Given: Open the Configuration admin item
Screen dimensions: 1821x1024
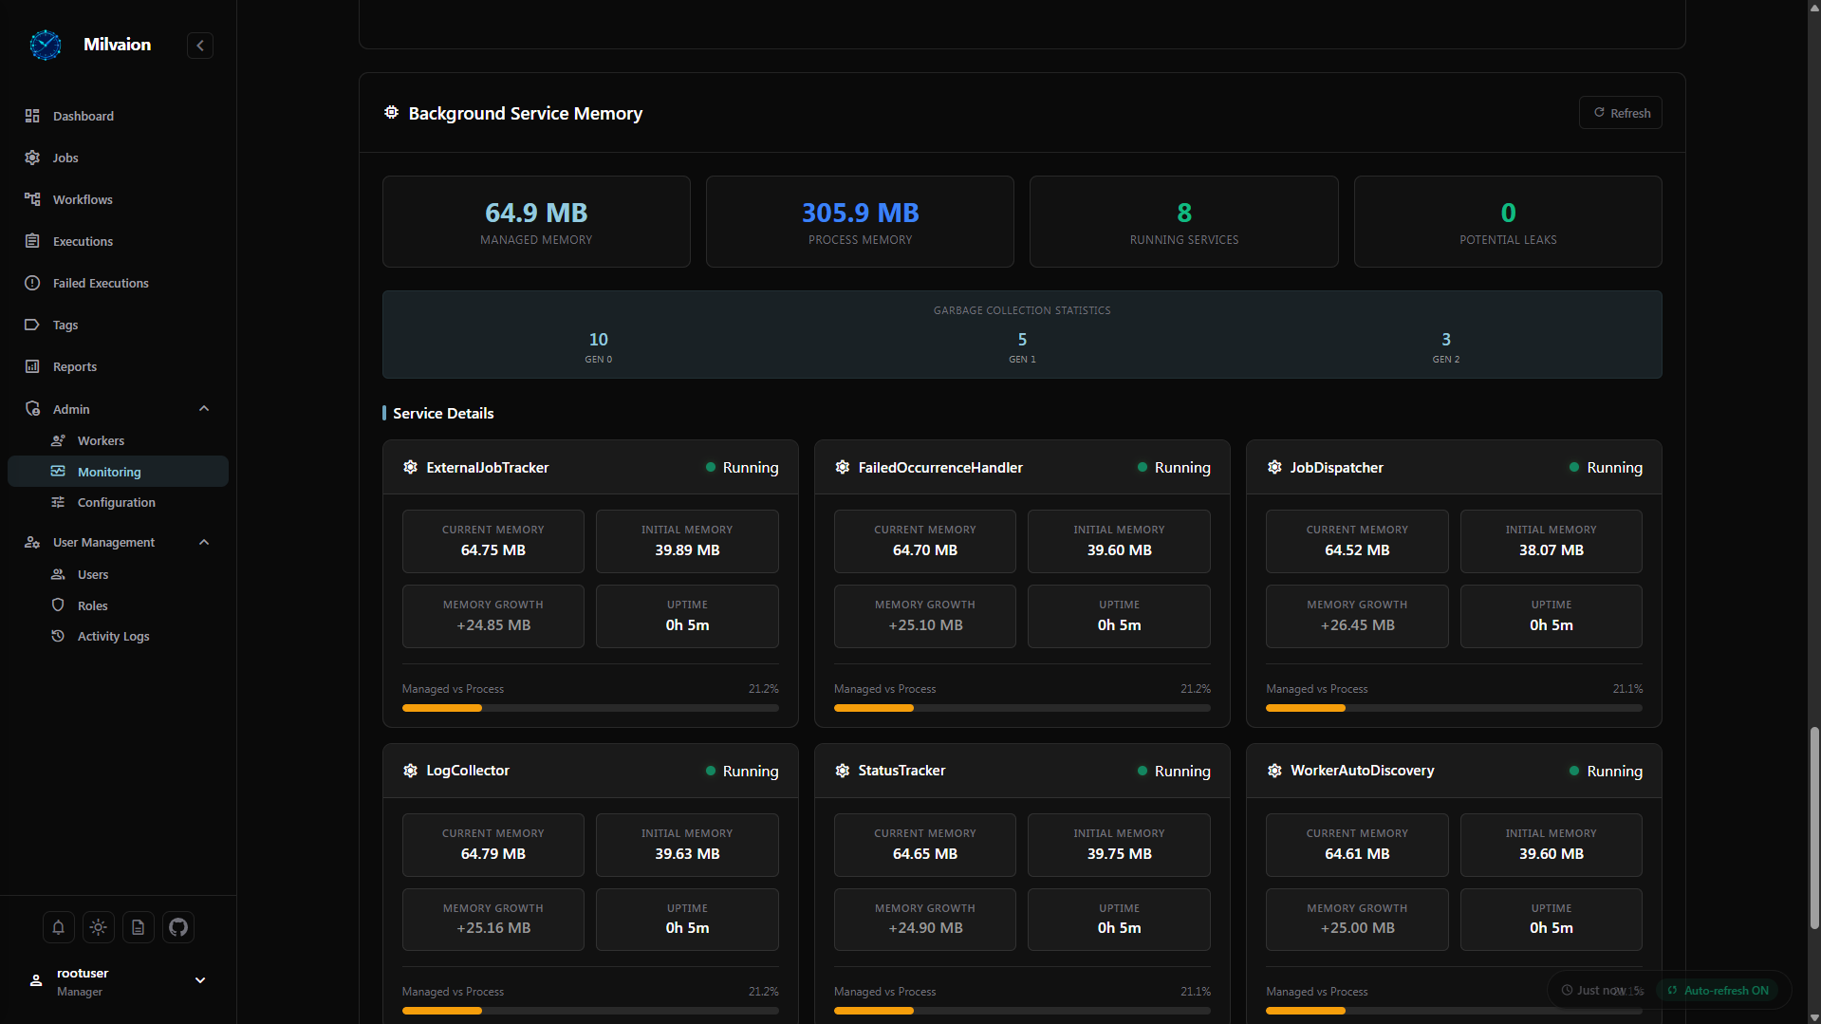Looking at the screenshot, I should (x=118, y=502).
